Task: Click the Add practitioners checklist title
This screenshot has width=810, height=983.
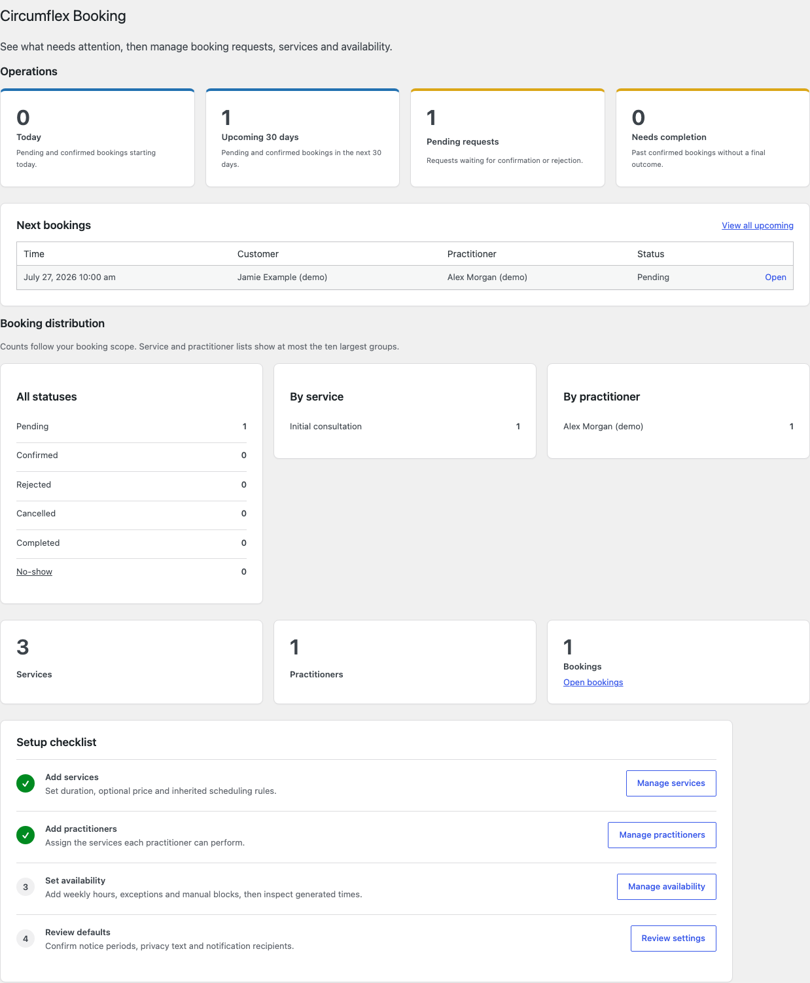Action: click(81, 829)
